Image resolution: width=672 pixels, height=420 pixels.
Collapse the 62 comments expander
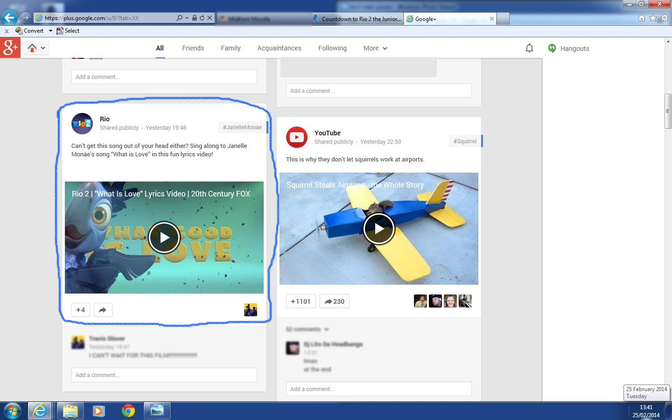[308, 329]
